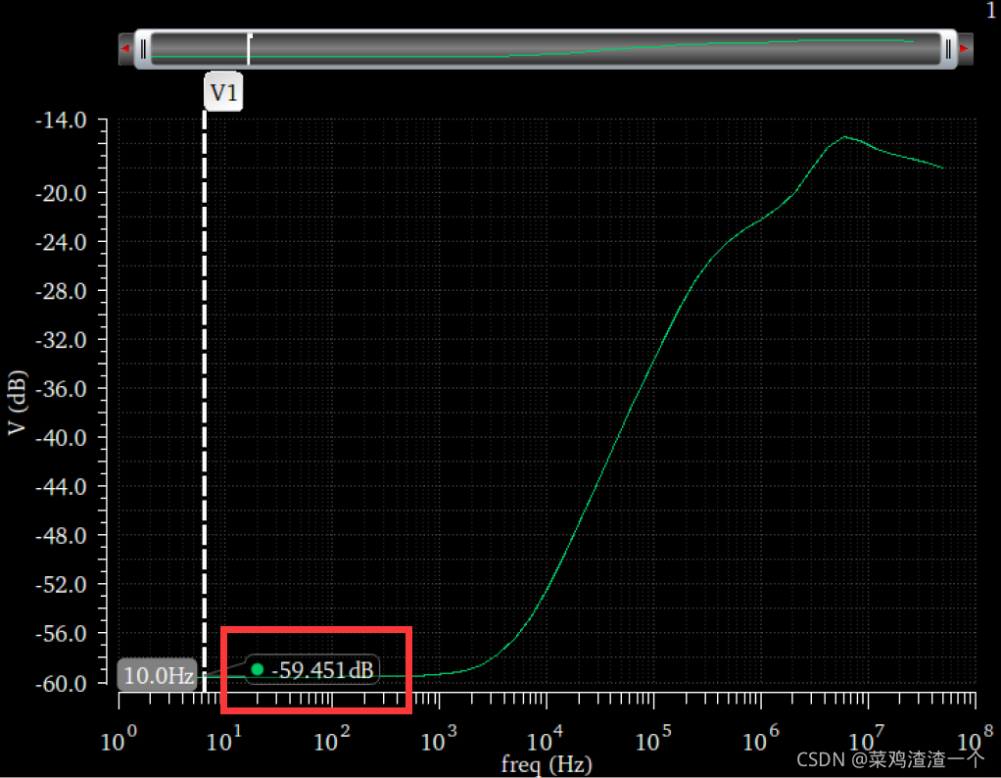Click the -14.0 y-axis label

tap(62, 121)
